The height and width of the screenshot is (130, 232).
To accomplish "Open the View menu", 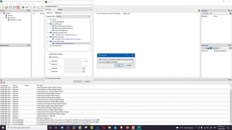I will 7,4.
